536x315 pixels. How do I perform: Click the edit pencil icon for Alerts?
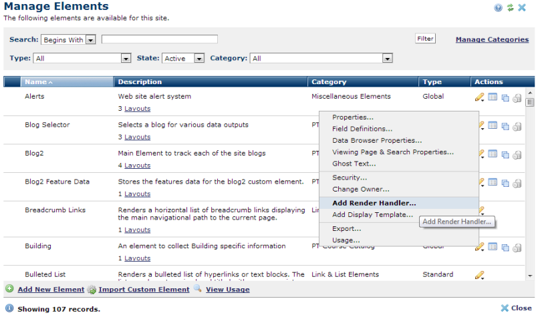coord(479,97)
